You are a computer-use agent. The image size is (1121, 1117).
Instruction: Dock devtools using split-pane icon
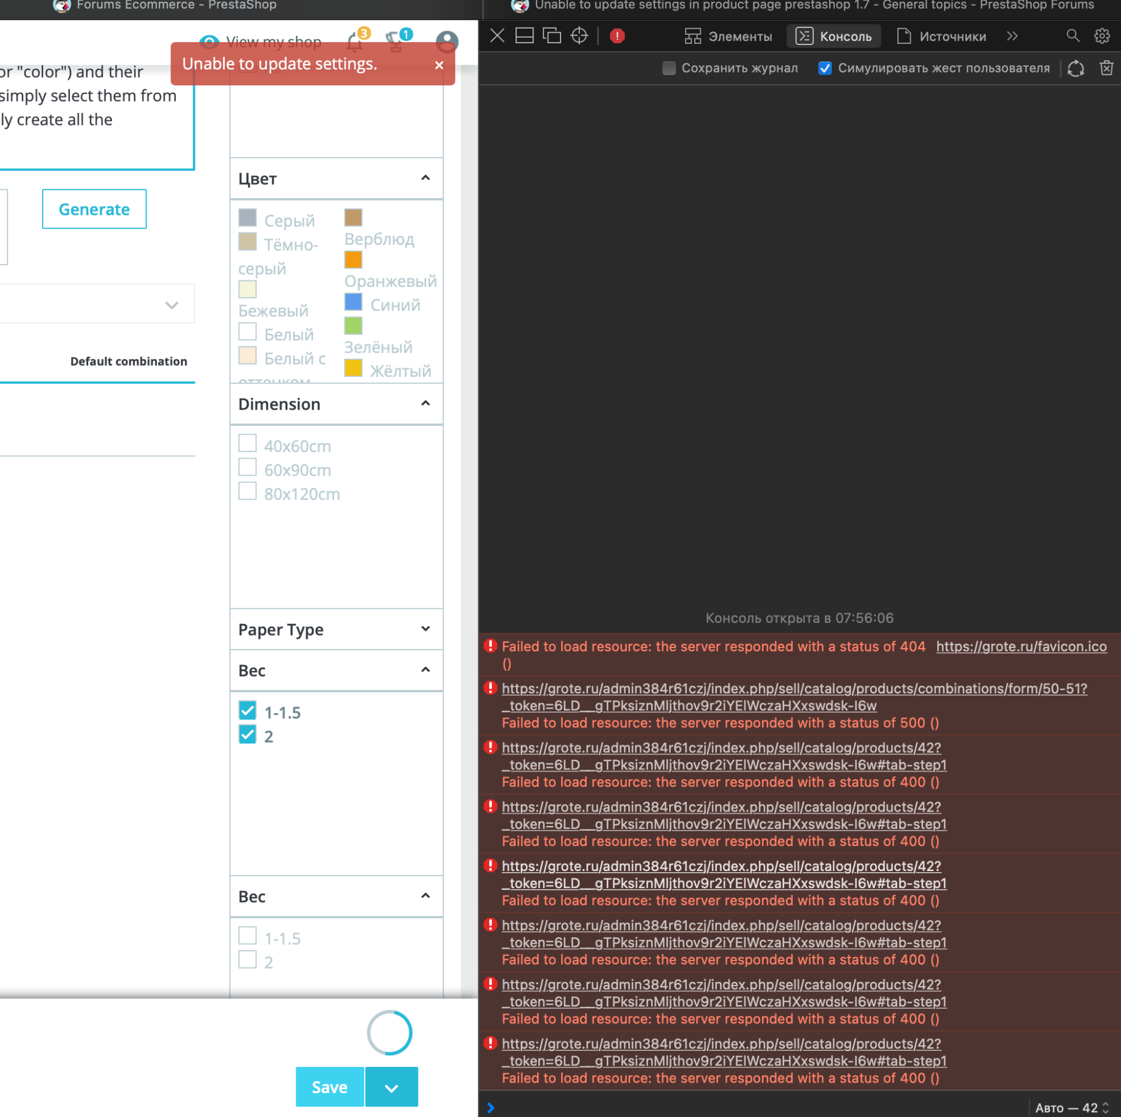point(524,36)
